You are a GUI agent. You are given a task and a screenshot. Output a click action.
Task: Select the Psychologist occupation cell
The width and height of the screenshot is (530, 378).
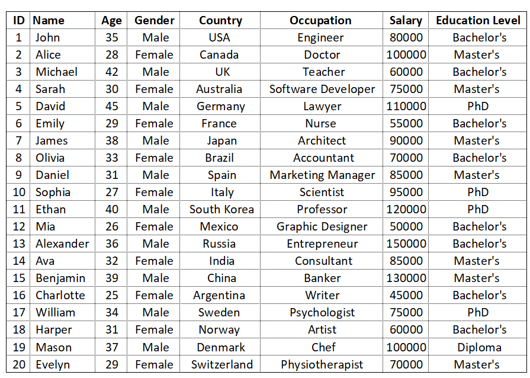[x=322, y=312]
